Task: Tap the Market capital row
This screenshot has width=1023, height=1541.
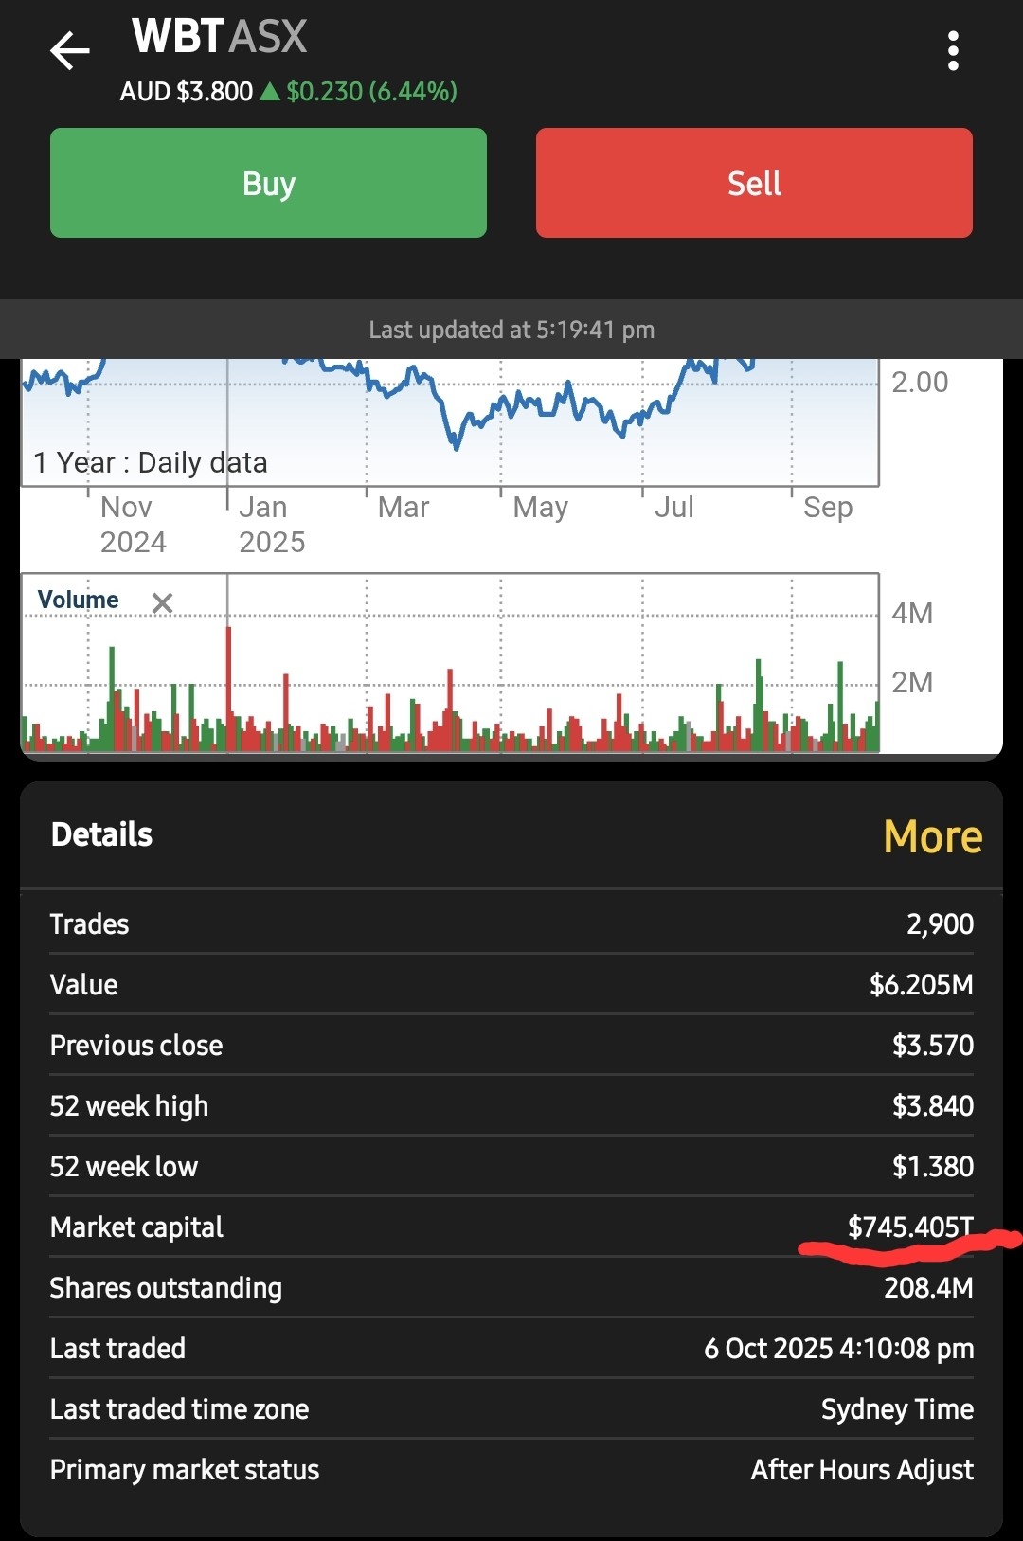Action: [x=511, y=1227]
